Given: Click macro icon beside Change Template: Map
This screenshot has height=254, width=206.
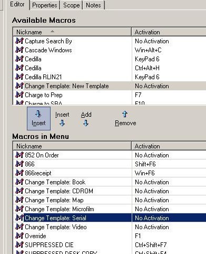Looking at the screenshot, I should 19,200.
